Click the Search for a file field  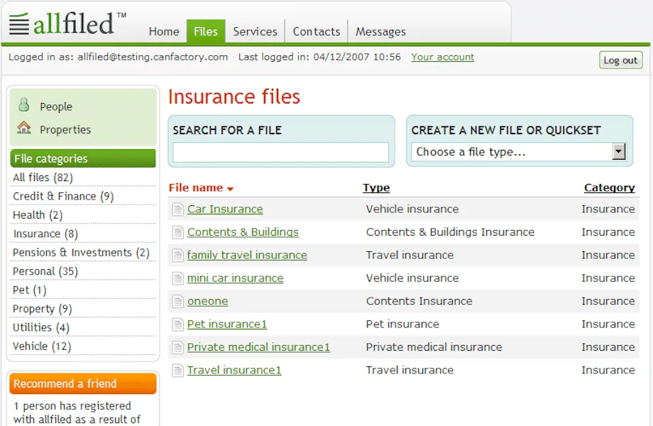tap(280, 152)
